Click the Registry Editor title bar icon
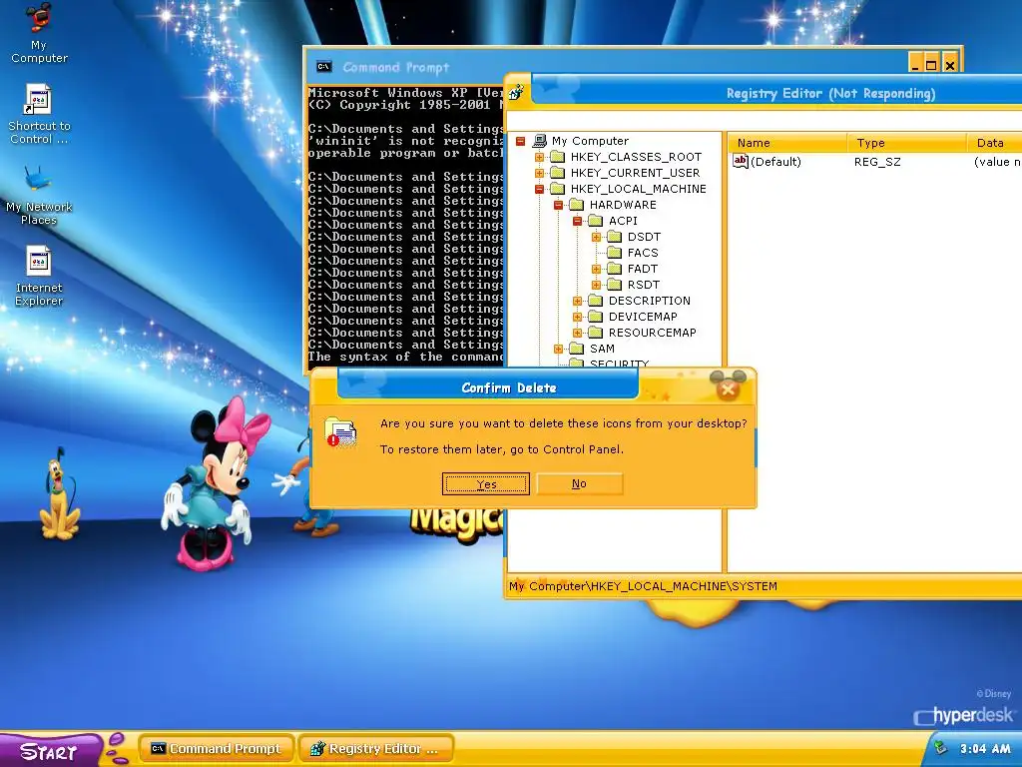1022x767 pixels. click(x=516, y=93)
